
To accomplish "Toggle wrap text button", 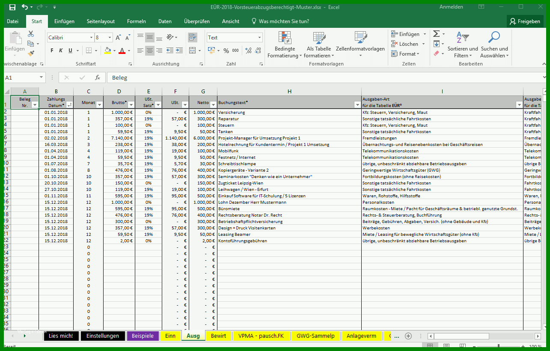I will click(192, 38).
